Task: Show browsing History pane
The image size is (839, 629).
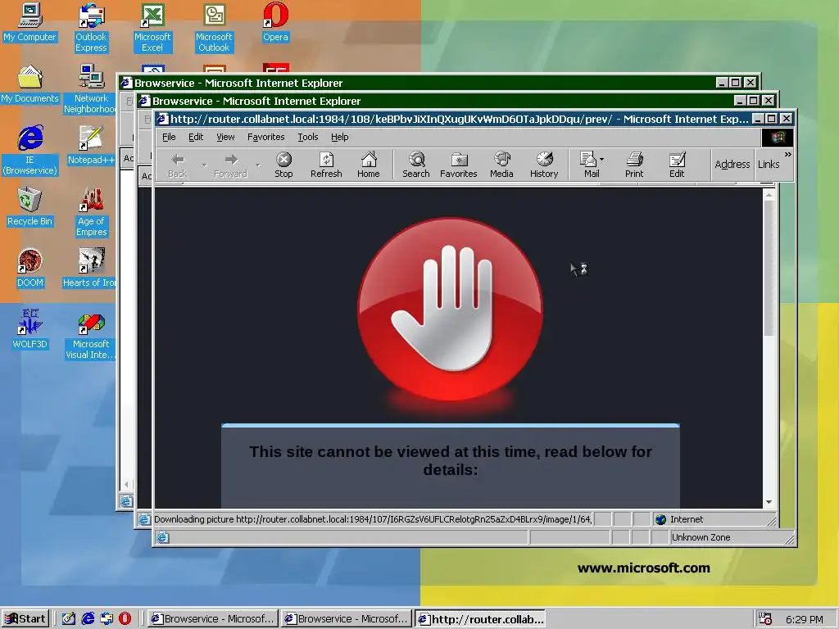Action: [544, 165]
